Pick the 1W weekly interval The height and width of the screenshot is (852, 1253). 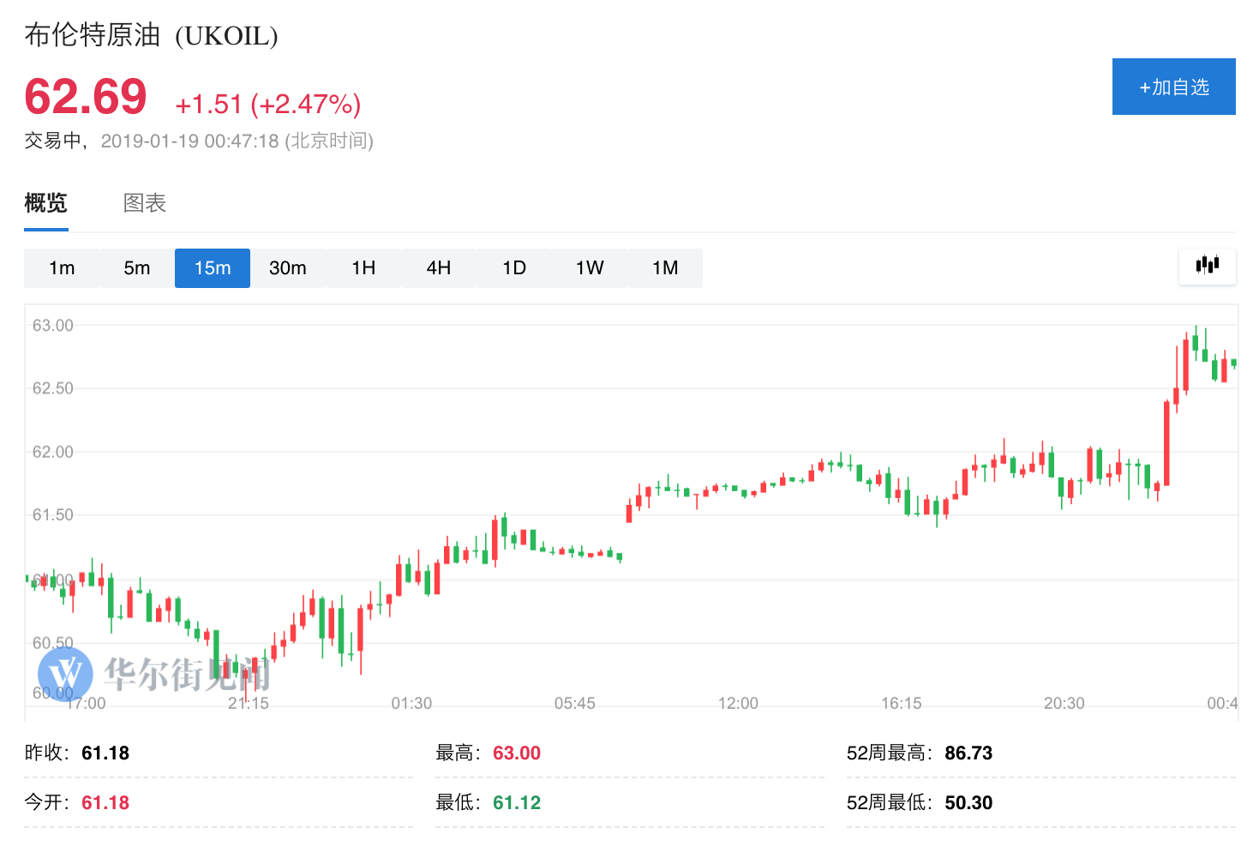(x=590, y=268)
